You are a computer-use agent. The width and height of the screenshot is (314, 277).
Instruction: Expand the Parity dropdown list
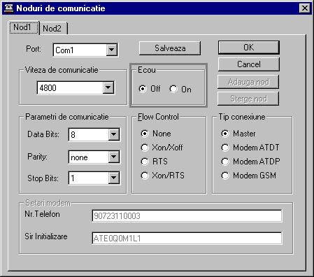[x=114, y=157]
